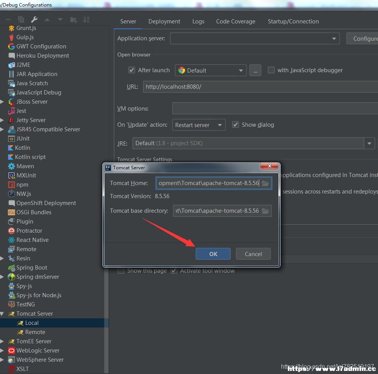Switch to the Logs tab
The height and width of the screenshot is (374, 378).
click(x=198, y=22)
